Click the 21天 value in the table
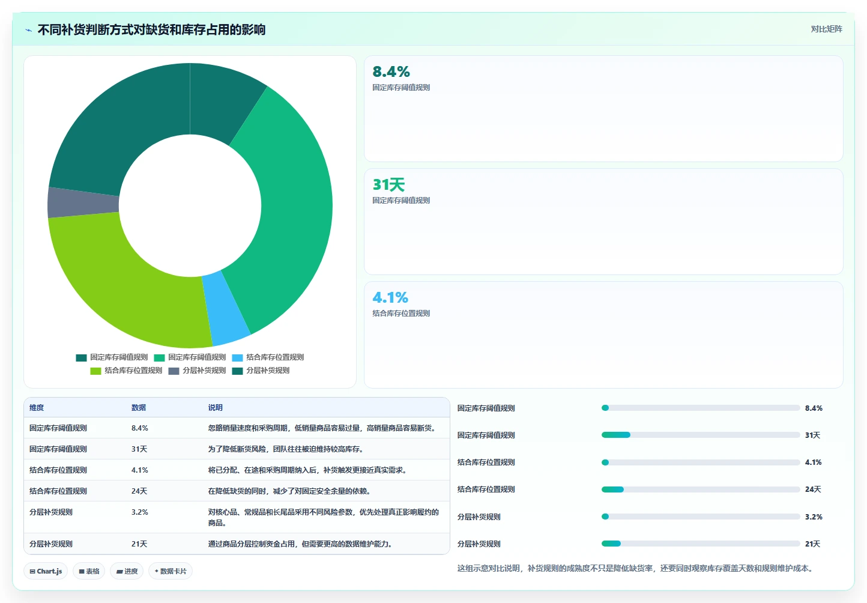Image resolution: width=867 pixels, height=603 pixels. (139, 544)
